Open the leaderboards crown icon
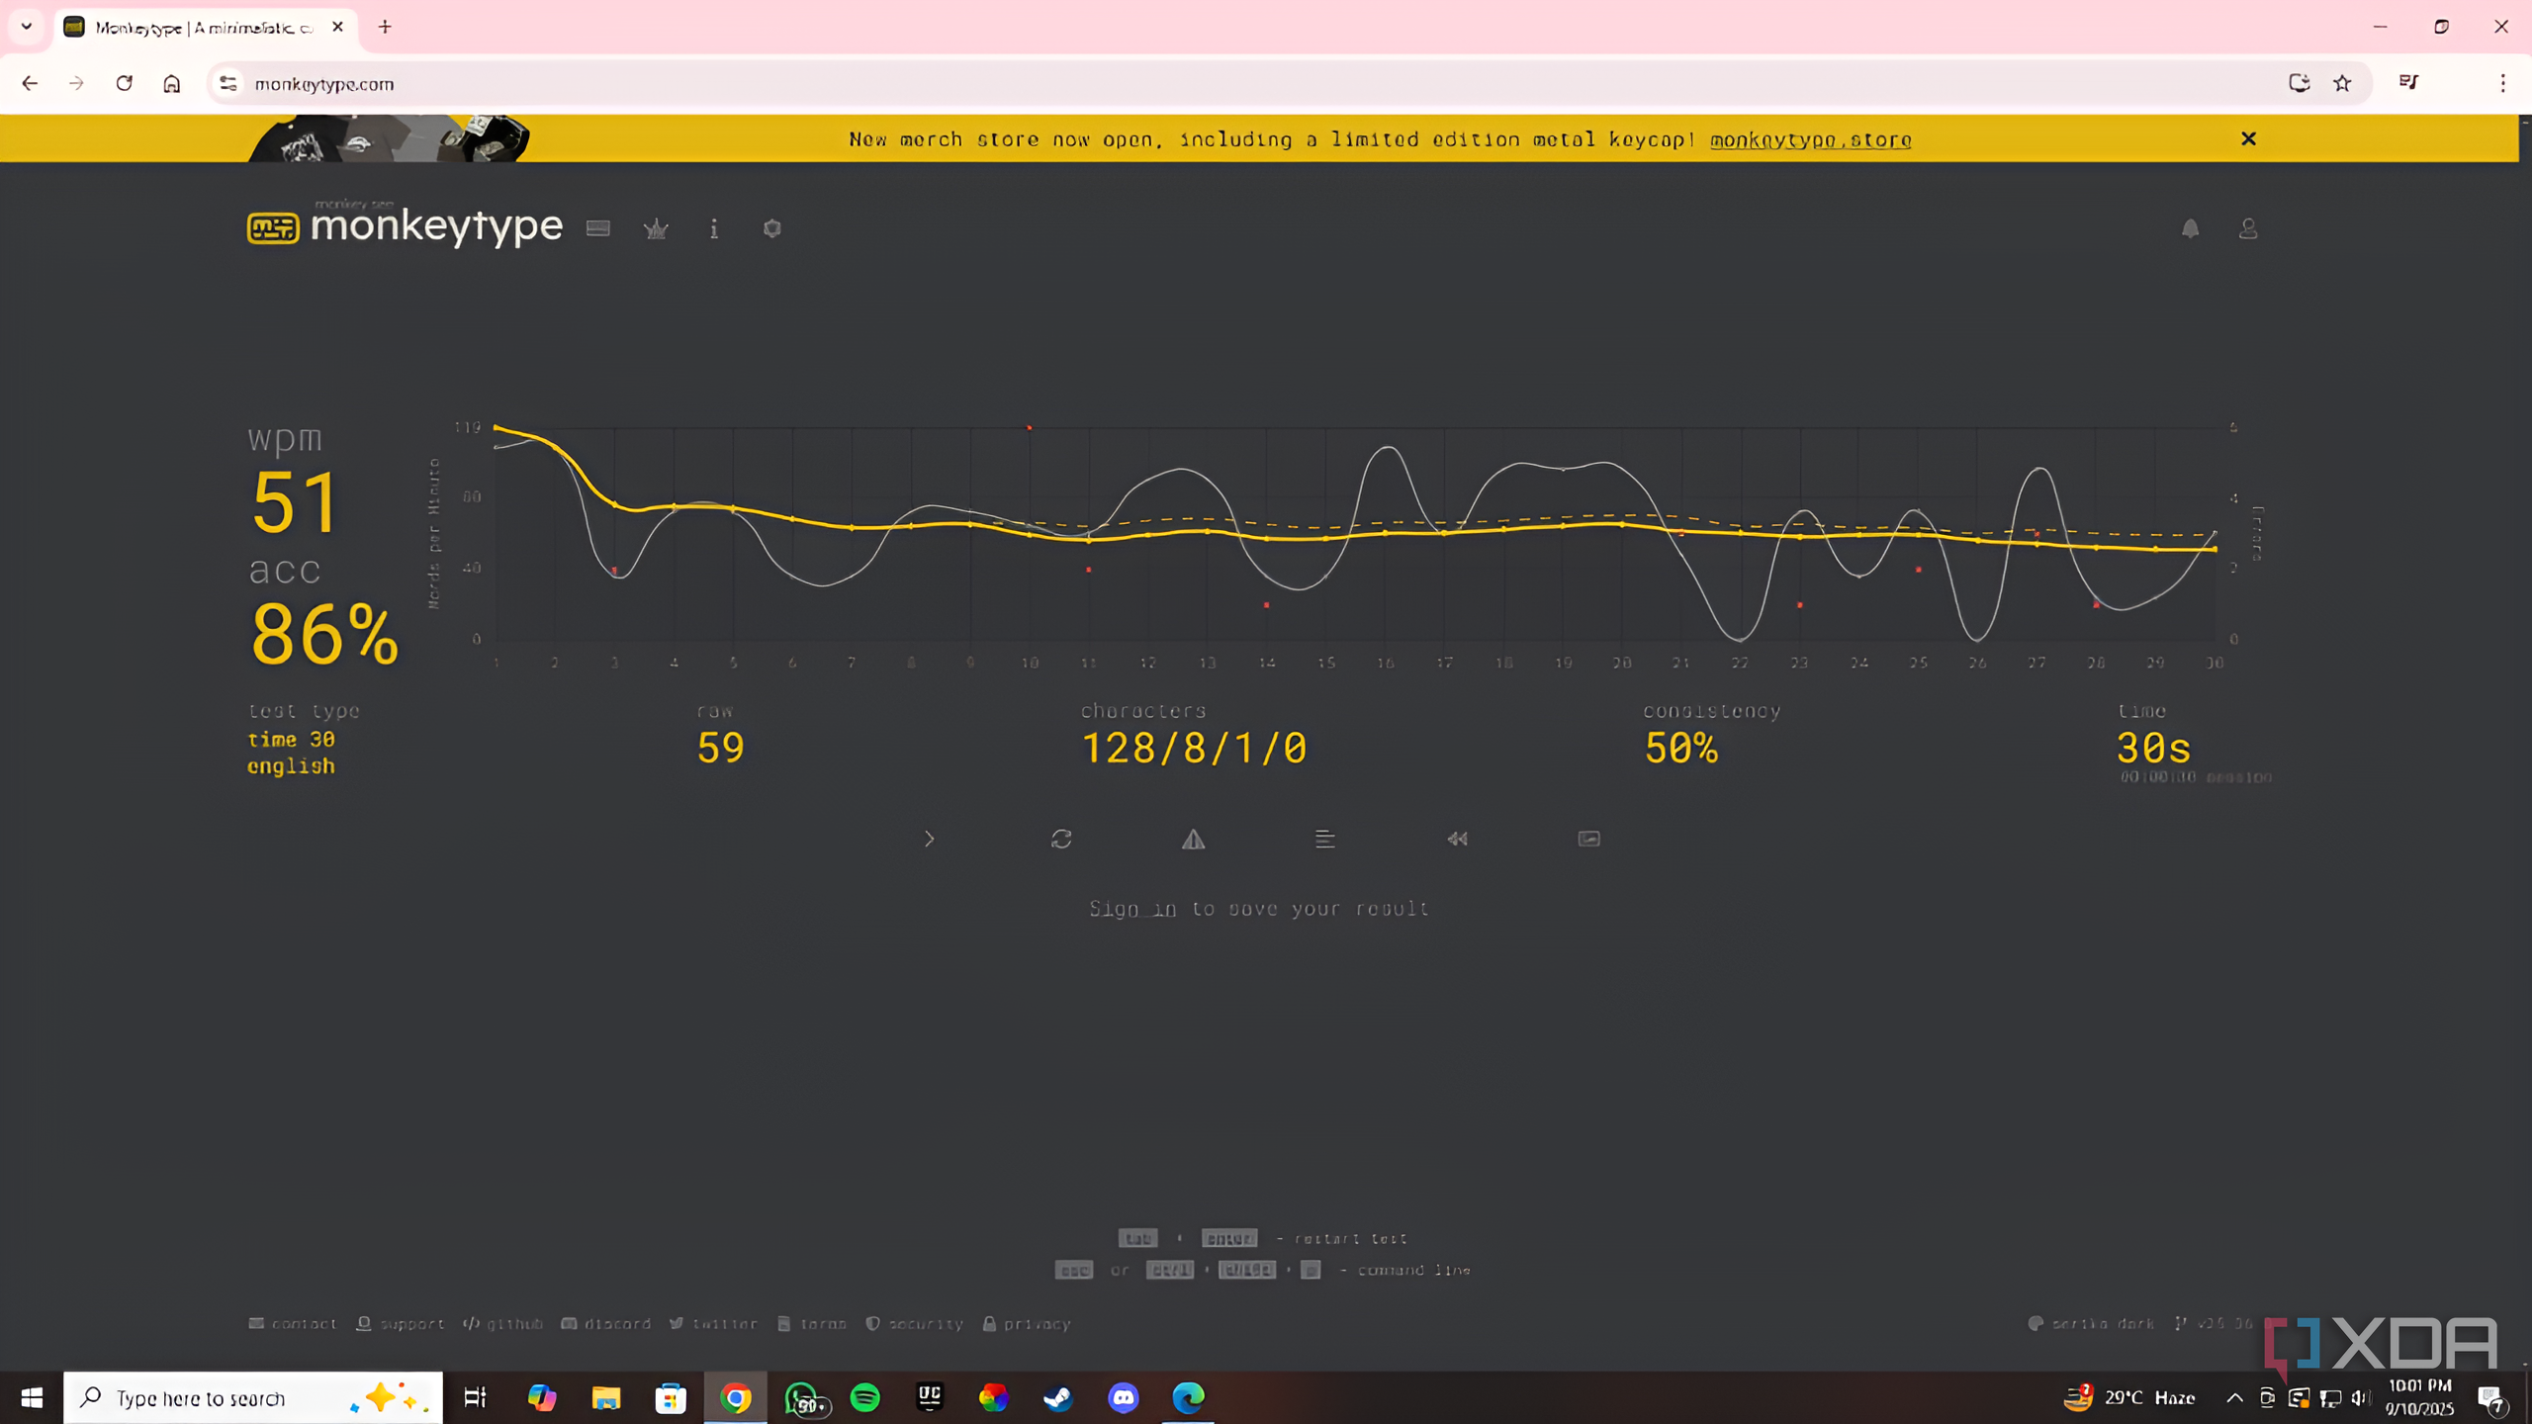Screen dimensions: 2532x1424 [656, 229]
